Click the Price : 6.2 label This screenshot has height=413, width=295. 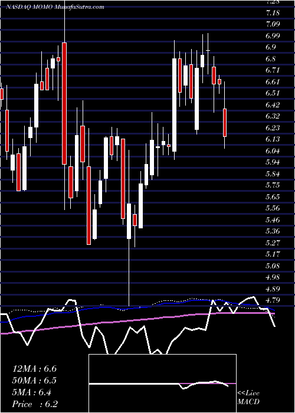pos(35,404)
